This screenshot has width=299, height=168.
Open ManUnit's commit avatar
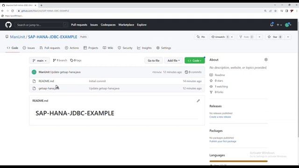click(x=34, y=72)
